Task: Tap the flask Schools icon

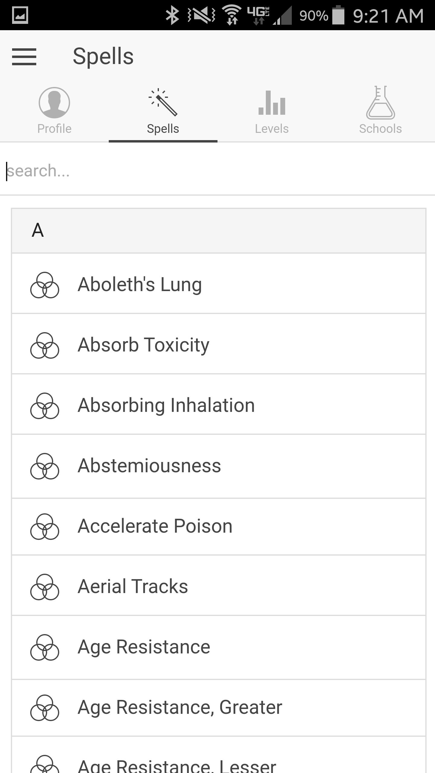Action: click(381, 103)
